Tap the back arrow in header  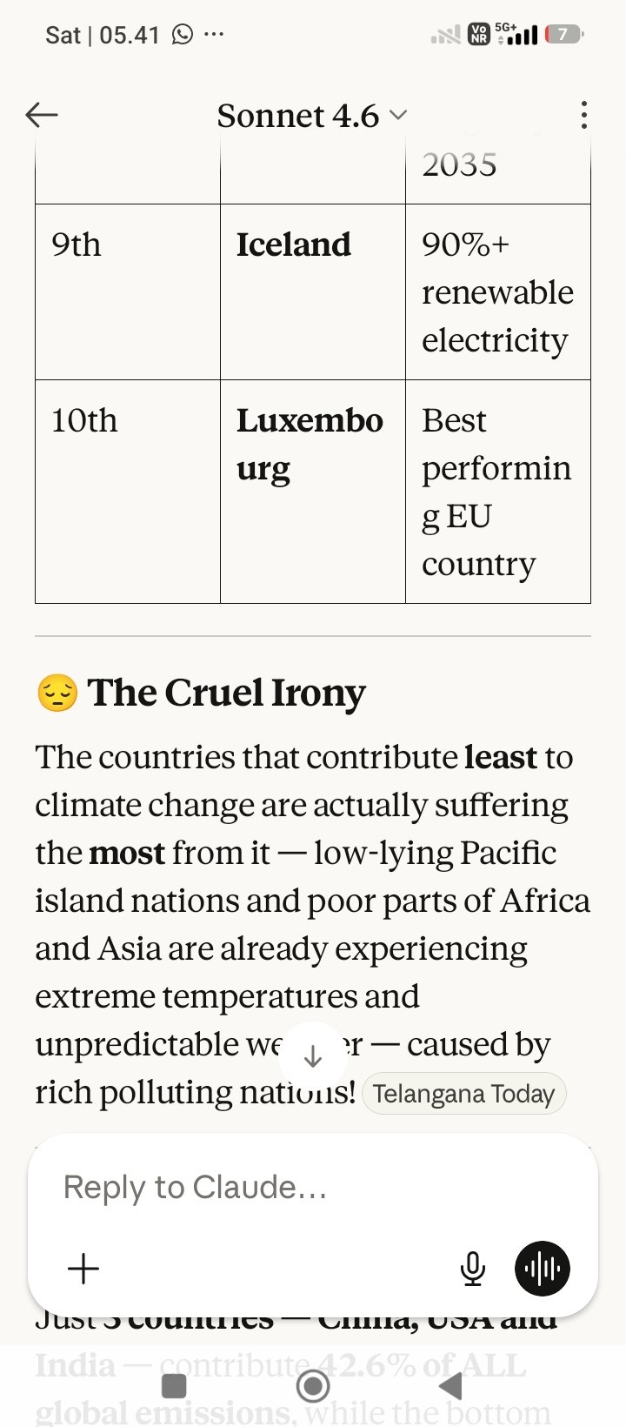[x=42, y=115]
